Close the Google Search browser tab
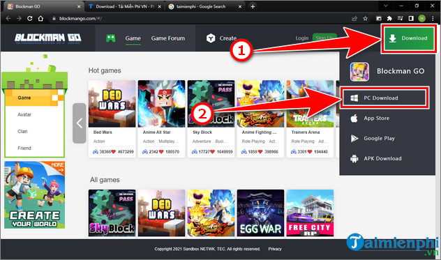The height and width of the screenshot is (260, 441). 240,6
